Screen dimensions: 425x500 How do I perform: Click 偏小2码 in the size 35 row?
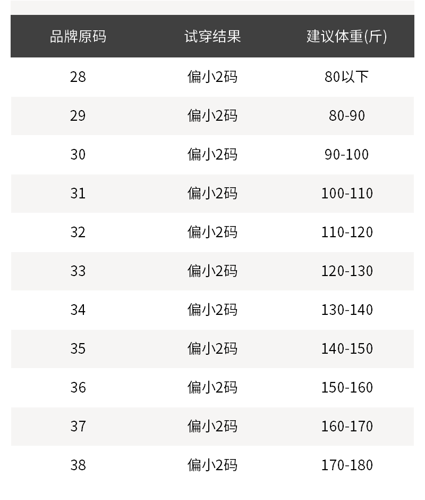tap(212, 349)
